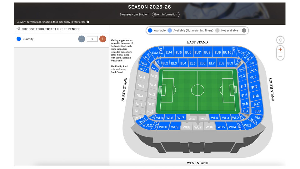Pick South lower section SL3

[x=243, y=86]
